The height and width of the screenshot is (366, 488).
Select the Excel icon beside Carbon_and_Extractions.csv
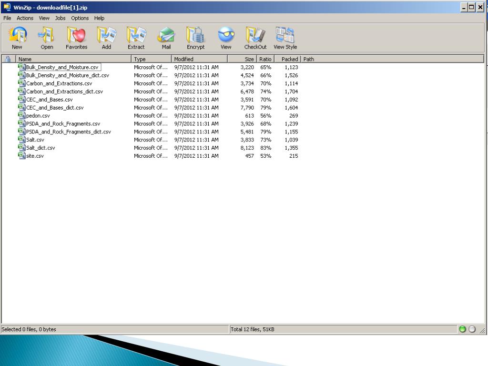point(22,83)
